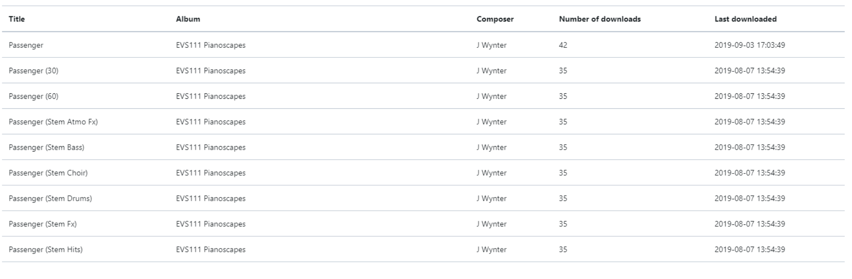Open EVS111 Pianoscapes in Stem Hits row

211,249
